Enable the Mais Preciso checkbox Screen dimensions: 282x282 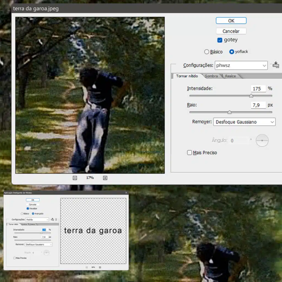click(x=189, y=153)
